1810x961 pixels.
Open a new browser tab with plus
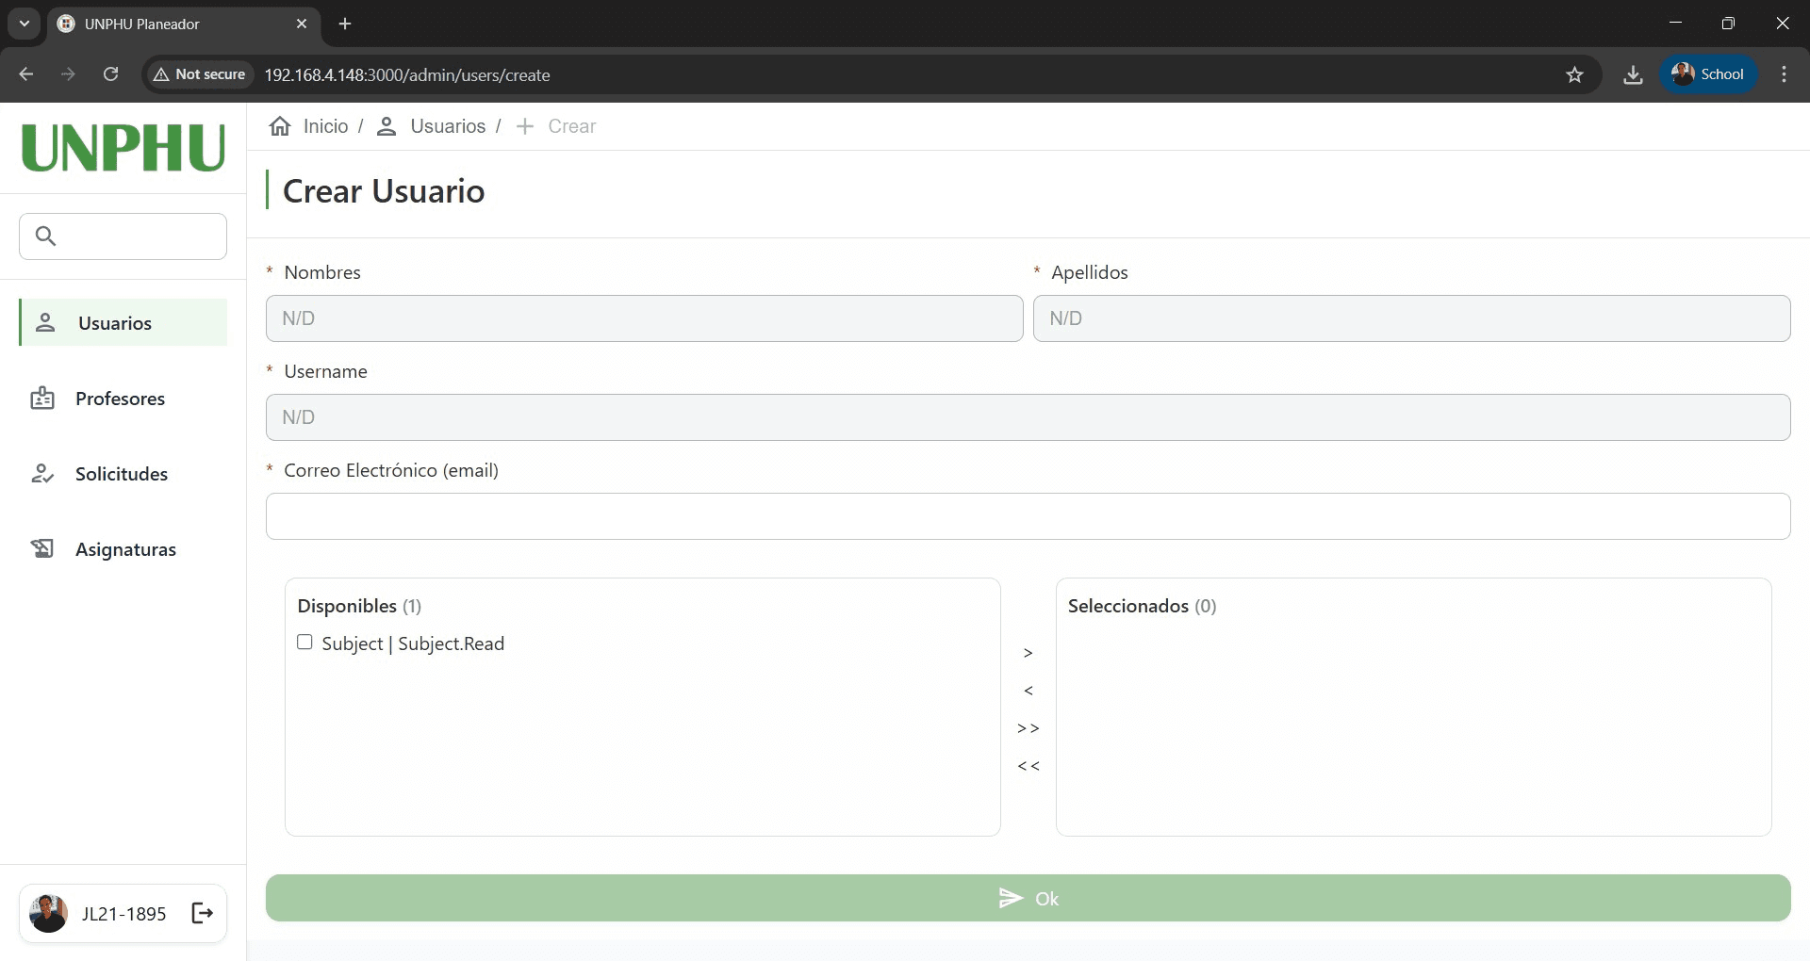345,24
